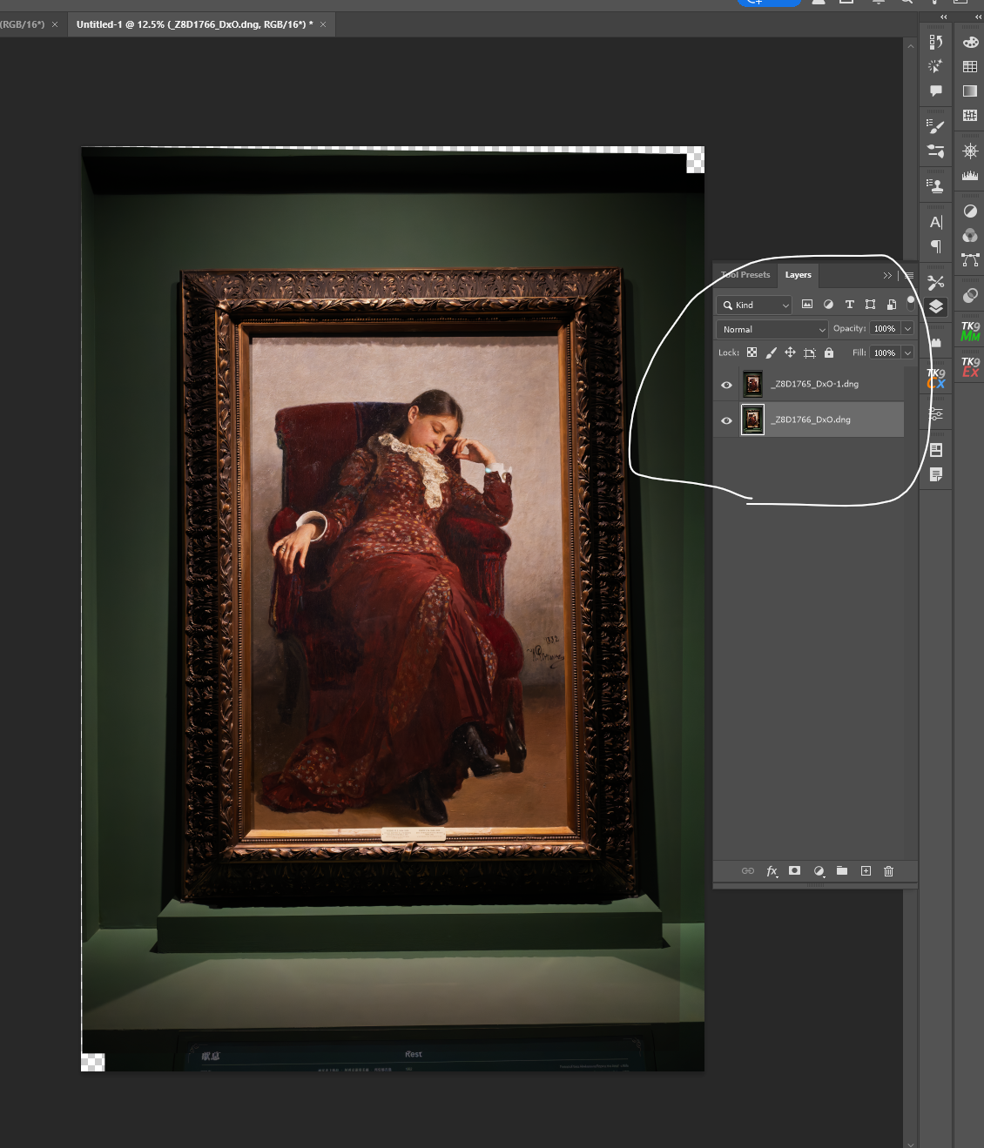Open the Layers panel flyout menu
This screenshot has height=1148, width=984.
(909, 275)
